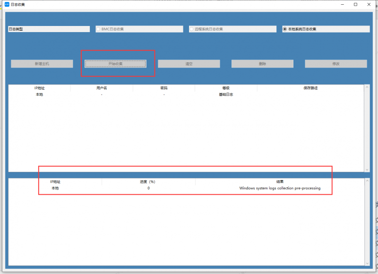The width and height of the screenshot is (378, 274).
Task: Click the 删除 button
Action: pyautogui.click(x=262, y=64)
